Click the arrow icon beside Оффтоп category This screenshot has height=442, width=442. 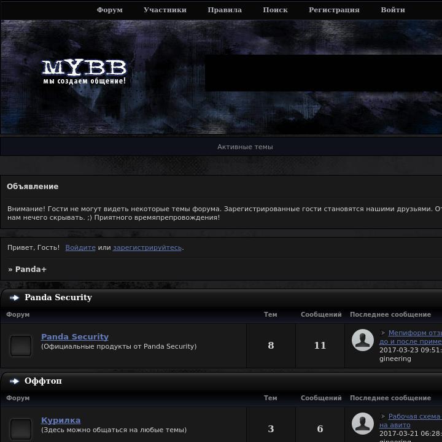(x=14, y=381)
